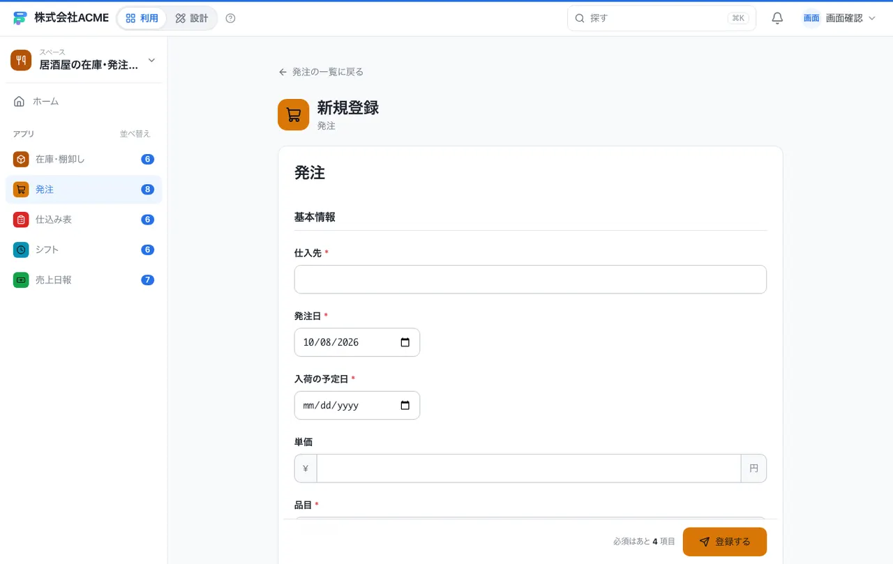The image size is (893, 564).
Task: Click the ⌘K shortcut hint
Action: [x=738, y=18]
